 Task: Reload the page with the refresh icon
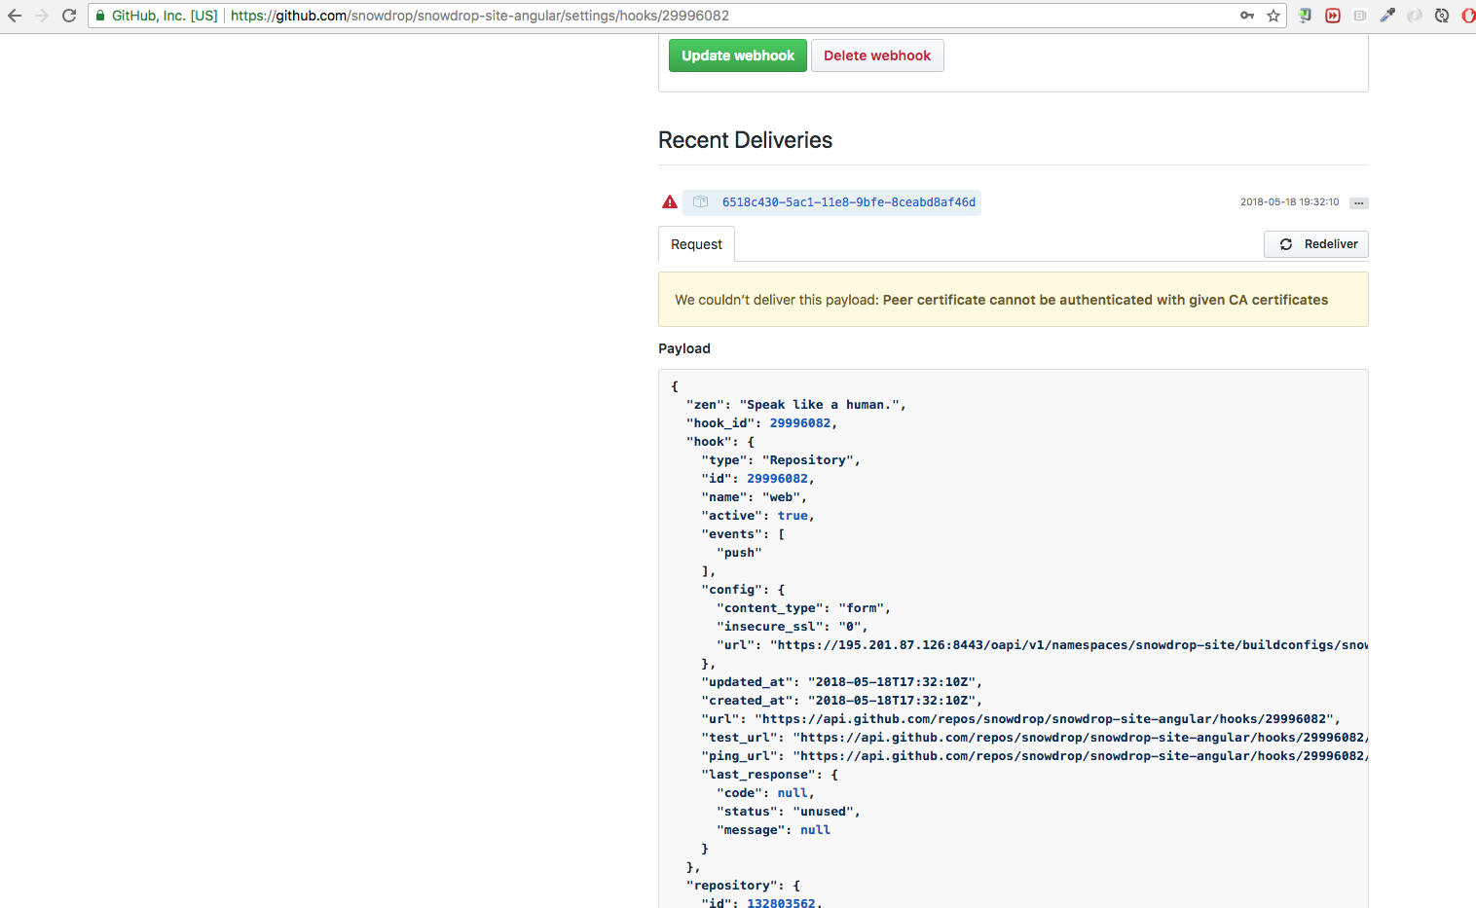coord(69,16)
